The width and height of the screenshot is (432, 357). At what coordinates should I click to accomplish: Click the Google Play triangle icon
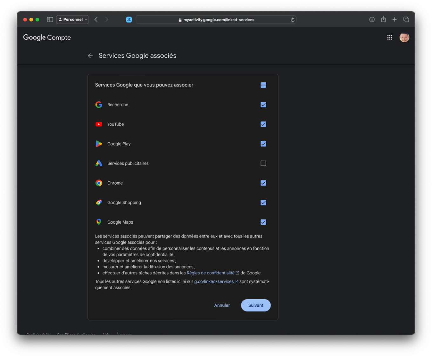[99, 144]
